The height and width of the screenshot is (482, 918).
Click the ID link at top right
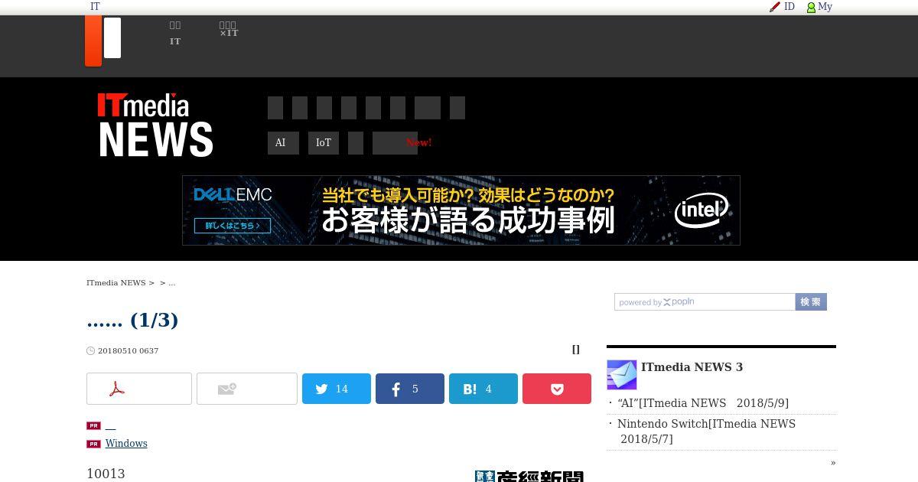(x=789, y=7)
